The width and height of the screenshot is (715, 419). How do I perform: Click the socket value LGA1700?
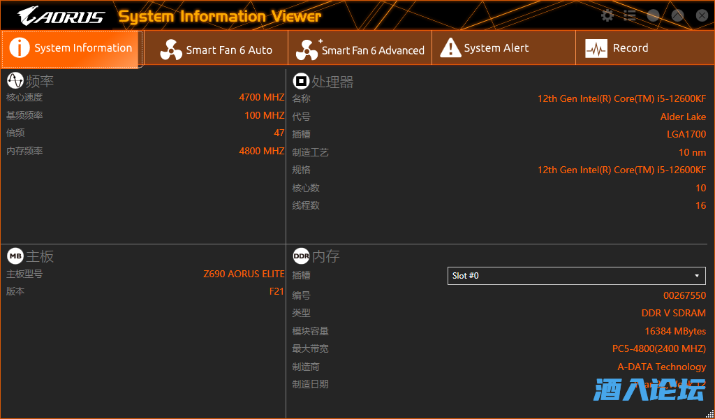click(x=686, y=135)
